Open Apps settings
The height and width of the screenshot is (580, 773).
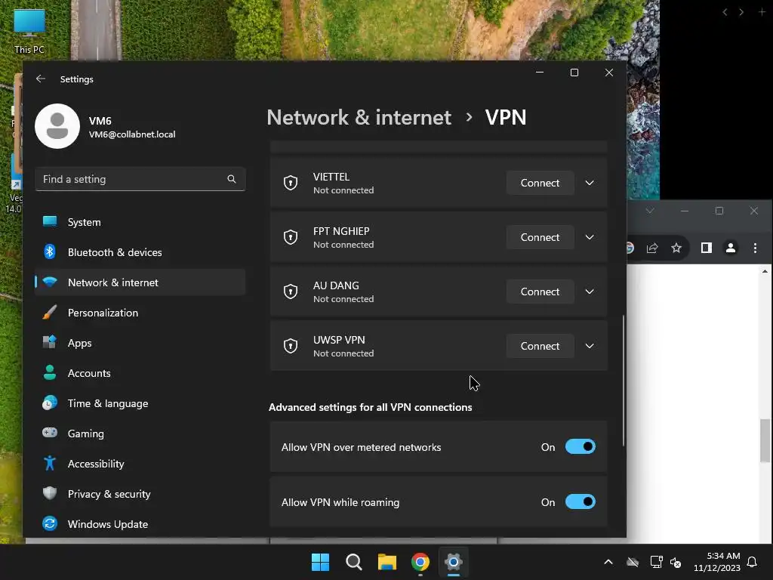[x=140, y=343]
